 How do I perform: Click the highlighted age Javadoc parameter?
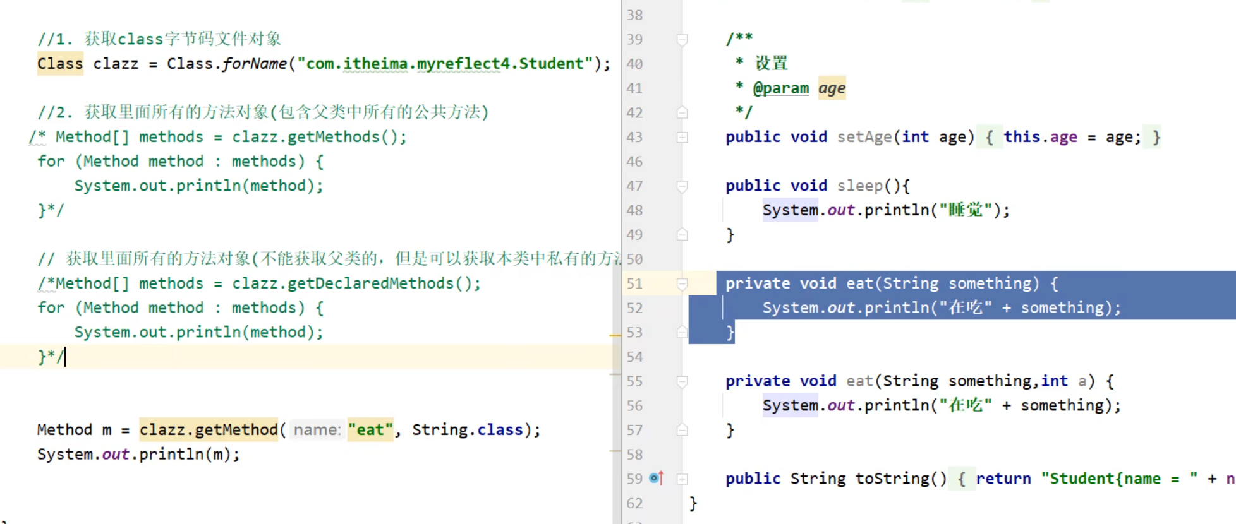(832, 88)
